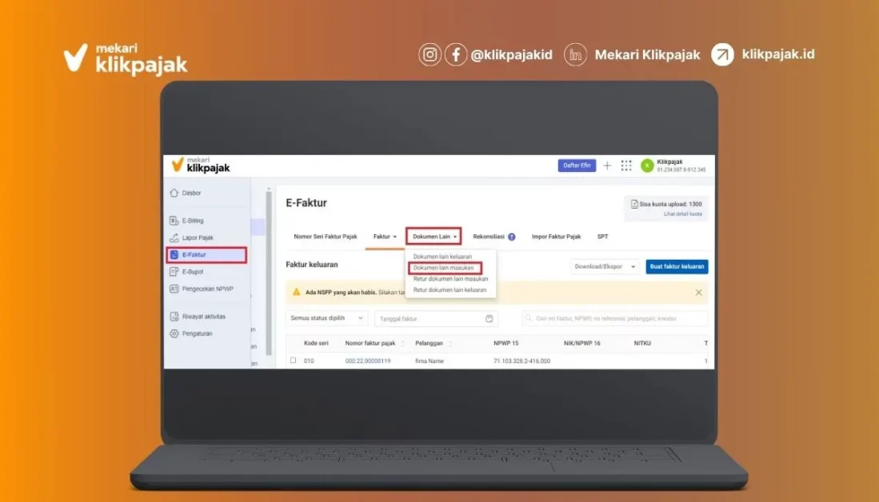
Task: Click the E-Faktur sidebar icon
Action: pyautogui.click(x=174, y=255)
